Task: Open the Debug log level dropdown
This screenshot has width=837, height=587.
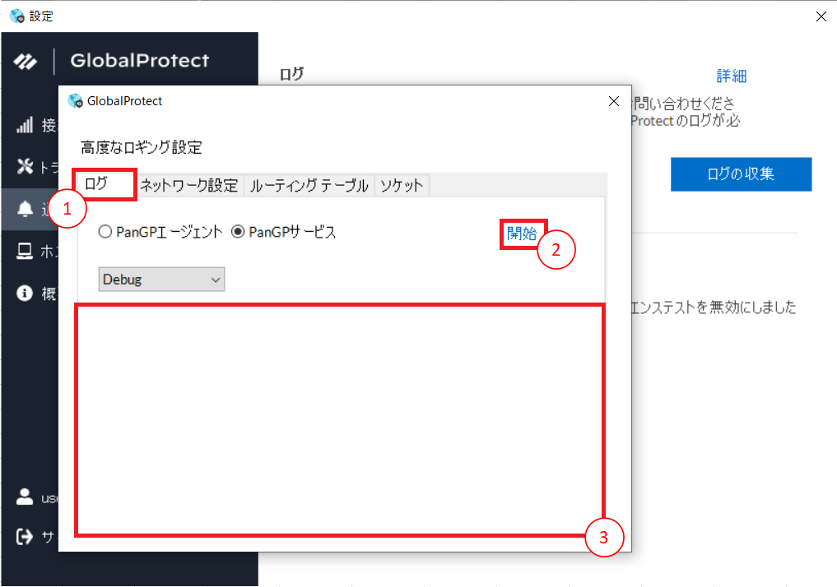Action: click(x=162, y=280)
